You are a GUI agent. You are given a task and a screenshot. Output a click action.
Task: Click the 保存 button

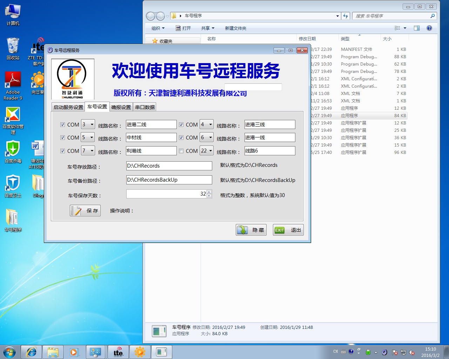[85, 211]
